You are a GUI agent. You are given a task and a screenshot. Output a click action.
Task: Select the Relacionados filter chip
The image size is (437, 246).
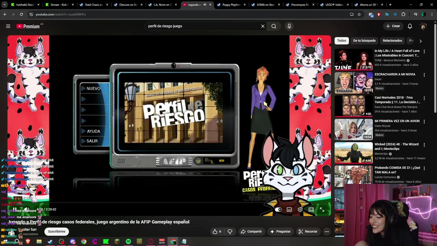pyautogui.click(x=392, y=41)
